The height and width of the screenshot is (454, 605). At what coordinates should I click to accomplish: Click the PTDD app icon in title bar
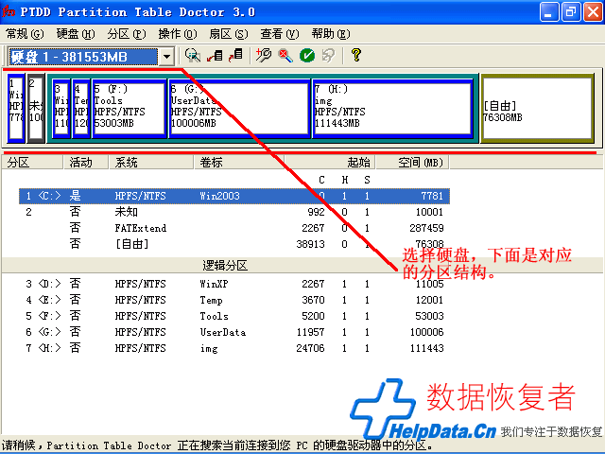[9, 11]
